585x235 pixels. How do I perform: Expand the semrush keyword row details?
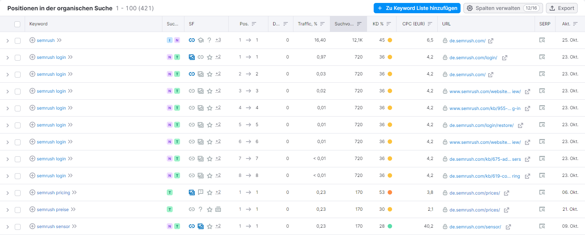coord(7,41)
